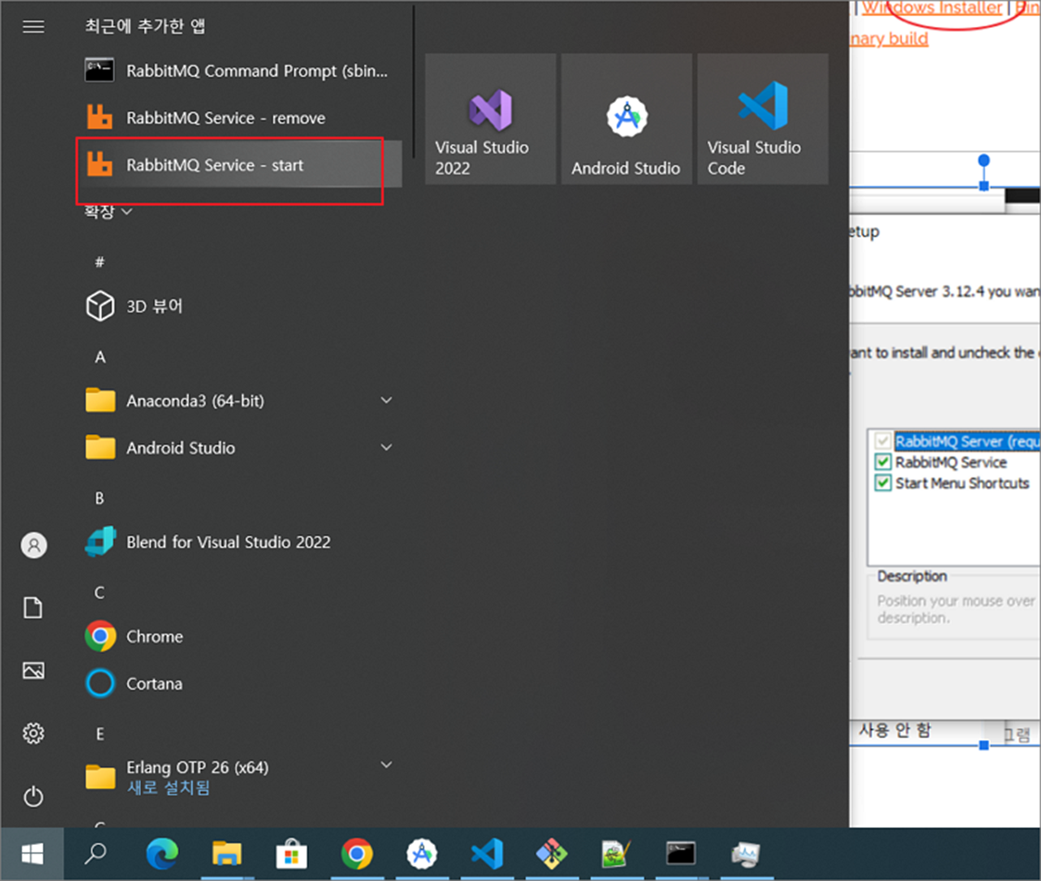Click the Windows Installer link in browser

[932, 8]
